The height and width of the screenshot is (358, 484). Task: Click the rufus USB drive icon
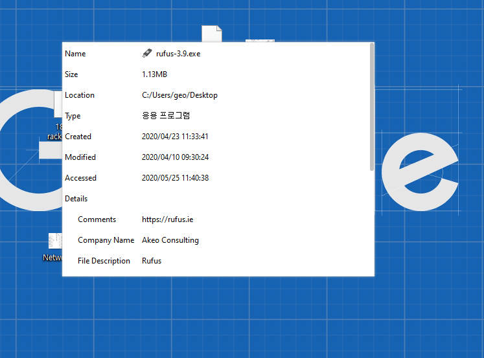pyautogui.click(x=147, y=53)
